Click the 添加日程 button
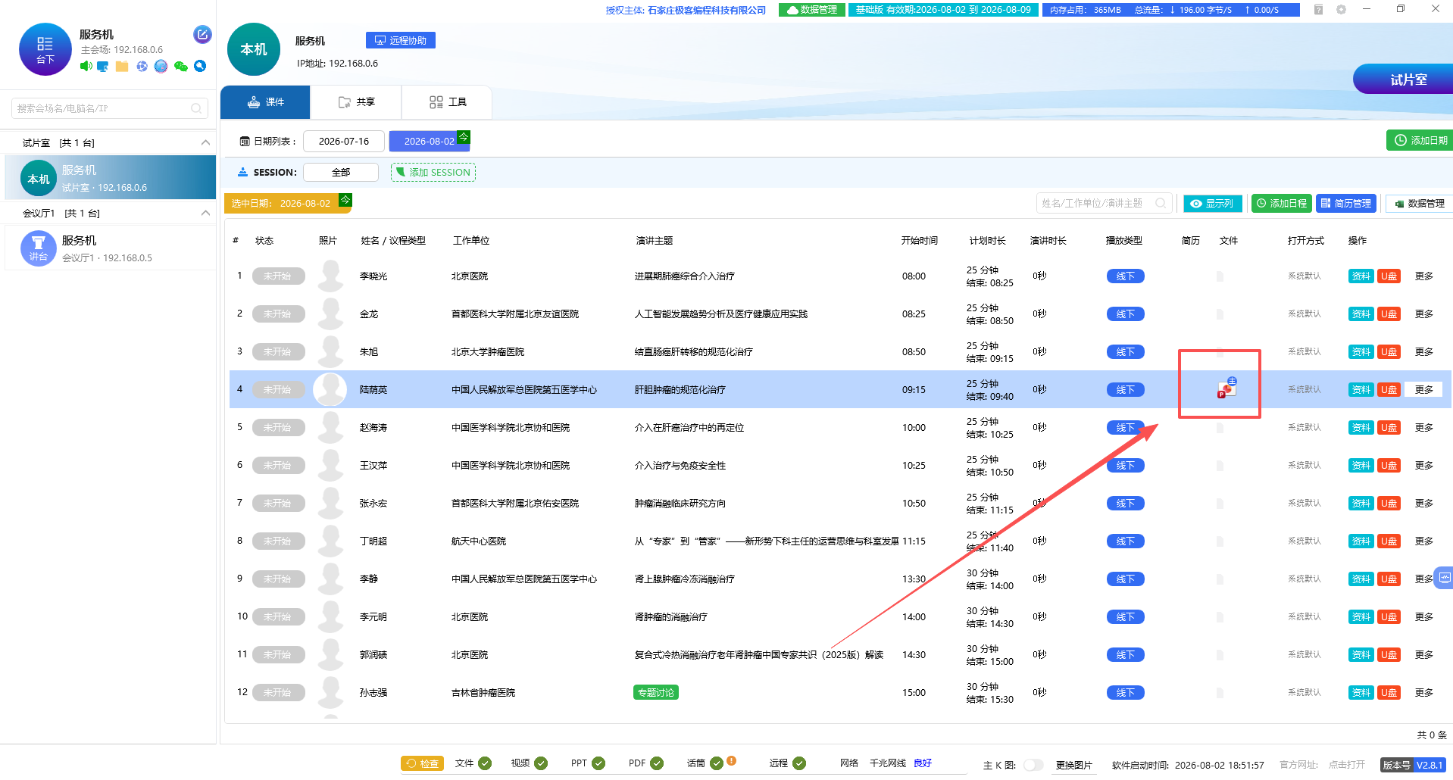The width and height of the screenshot is (1453, 780). coord(1281,204)
